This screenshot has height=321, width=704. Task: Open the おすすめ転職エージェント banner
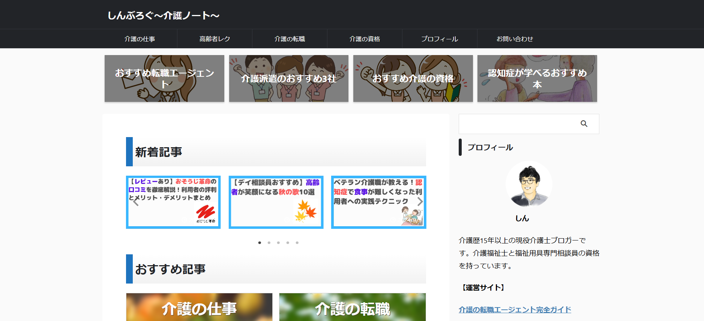tap(164, 79)
